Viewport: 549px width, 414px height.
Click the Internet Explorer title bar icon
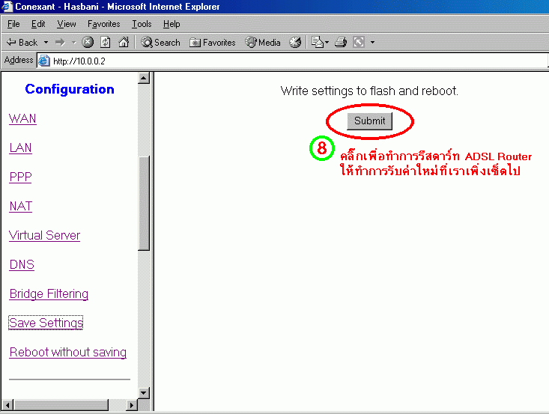7,6
